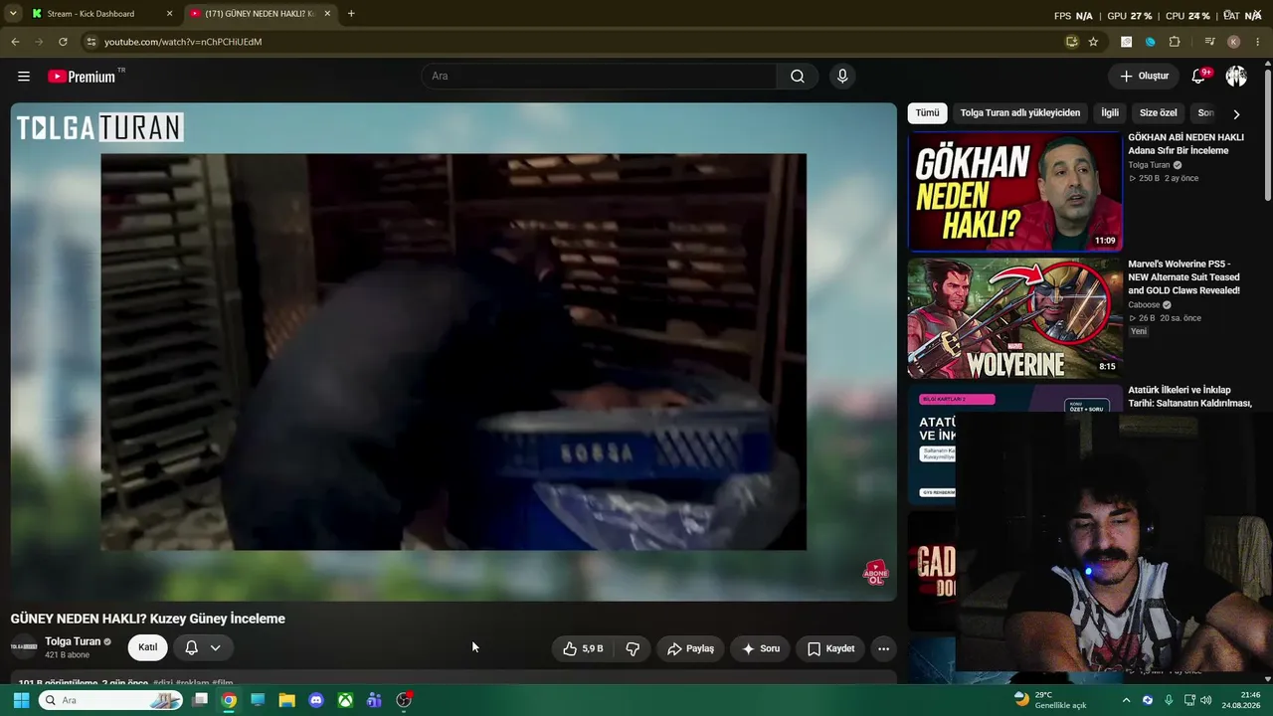1273x716 pixels.
Task: Open Tolga Turan channel name link
Action: (73, 641)
